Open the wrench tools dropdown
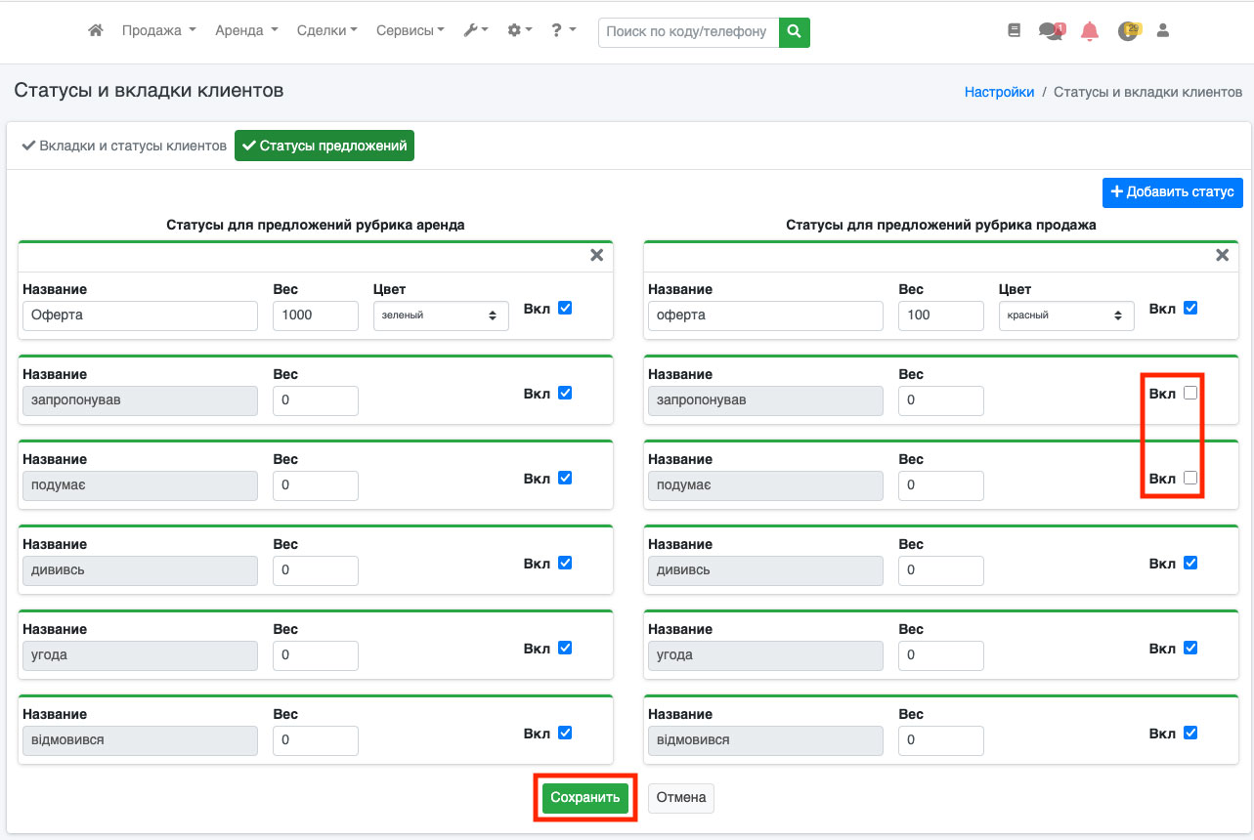1254x840 pixels. 475,31
